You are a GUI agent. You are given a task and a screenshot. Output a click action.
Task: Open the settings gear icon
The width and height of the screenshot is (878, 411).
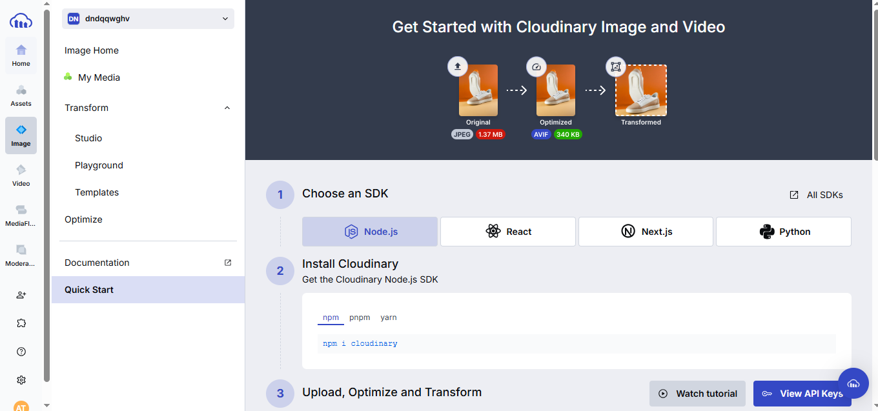click(21, 380)
